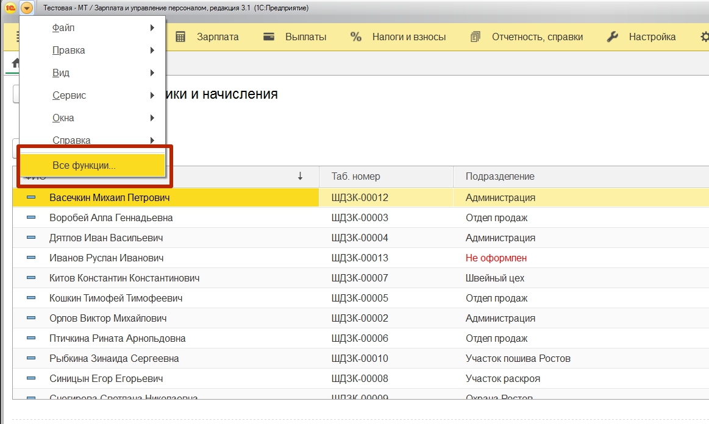Select row Дятлов Иван Васильевич
Image resolution: width=709 pixels, height=424 pixels.
361,238
